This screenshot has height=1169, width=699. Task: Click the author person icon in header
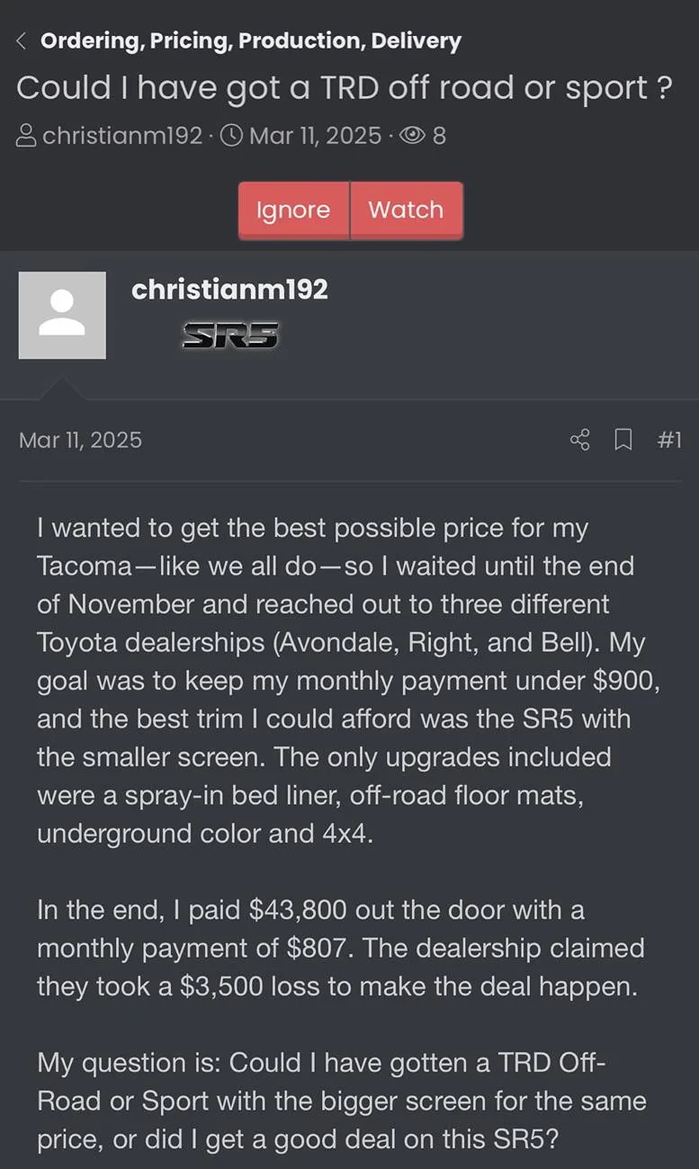(x=27, y=136)
